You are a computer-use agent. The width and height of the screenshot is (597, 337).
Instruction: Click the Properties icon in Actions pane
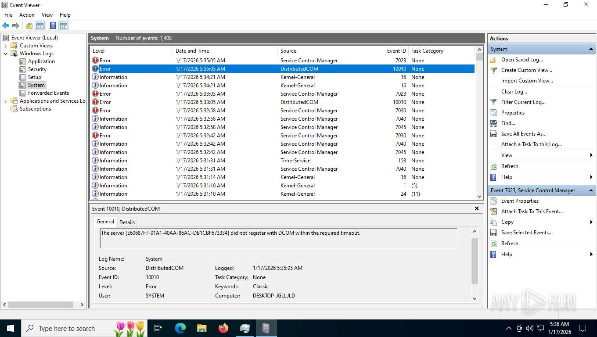coord(493,113)
